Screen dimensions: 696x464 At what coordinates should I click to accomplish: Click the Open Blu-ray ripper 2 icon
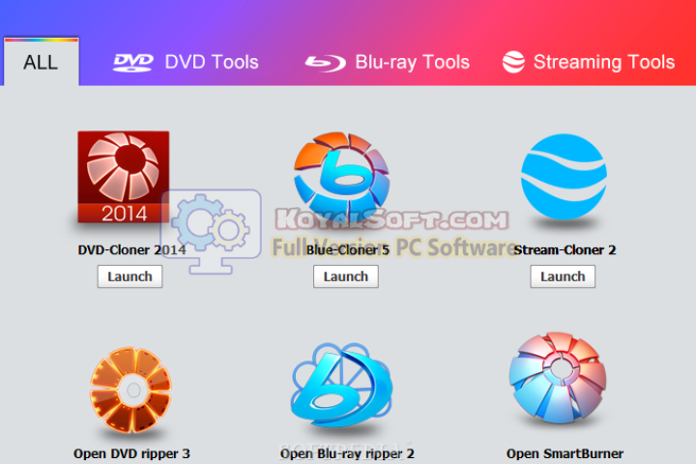coord(341,385)
